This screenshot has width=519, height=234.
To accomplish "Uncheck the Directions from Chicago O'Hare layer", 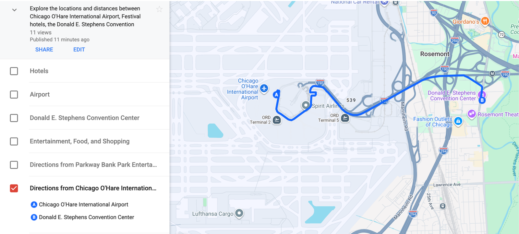I will (14, 188).
